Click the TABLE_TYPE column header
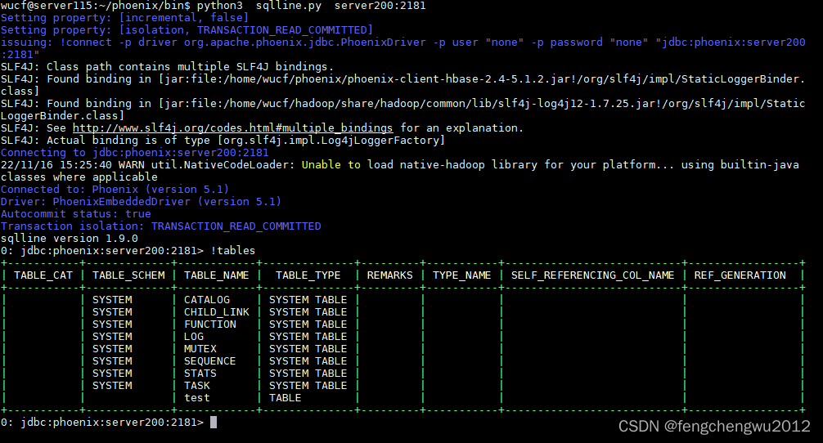The width and height of the screenshot is (823, 443). pyautogui.click(x=308, y=275)
